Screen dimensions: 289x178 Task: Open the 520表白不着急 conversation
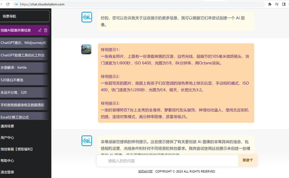click(24, 80)
